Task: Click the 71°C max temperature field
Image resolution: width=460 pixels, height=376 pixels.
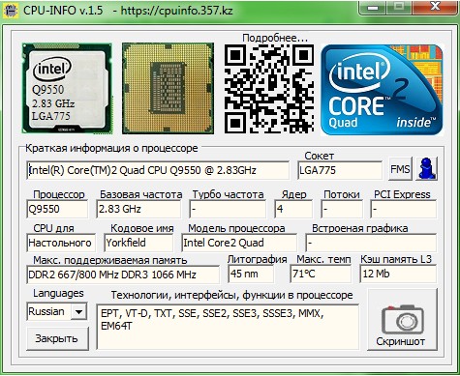Action: click(x=321, y=274)
